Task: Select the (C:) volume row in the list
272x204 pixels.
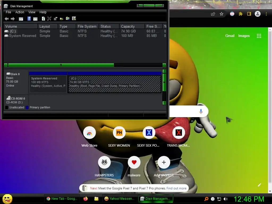Action: 85,31
